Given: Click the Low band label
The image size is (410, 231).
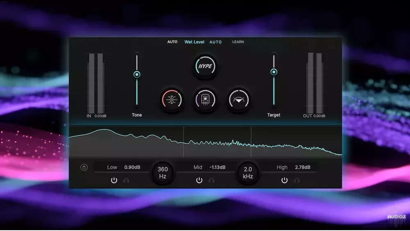Looking at the screenshot, I should (112, 167).
